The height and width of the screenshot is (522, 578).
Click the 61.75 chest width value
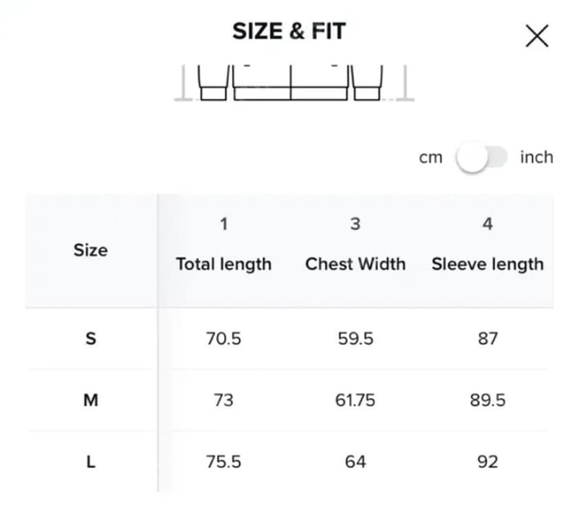pos(355,400)
